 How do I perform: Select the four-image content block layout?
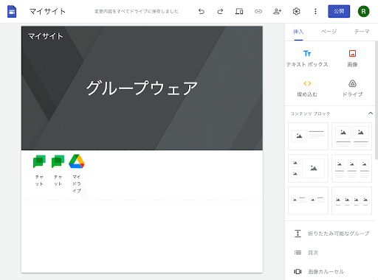(351, 200)
